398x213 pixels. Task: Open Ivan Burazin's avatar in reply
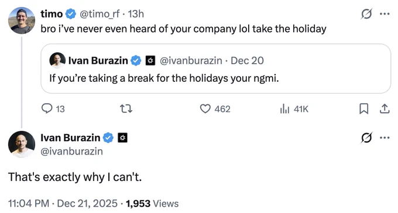[22, 144]
